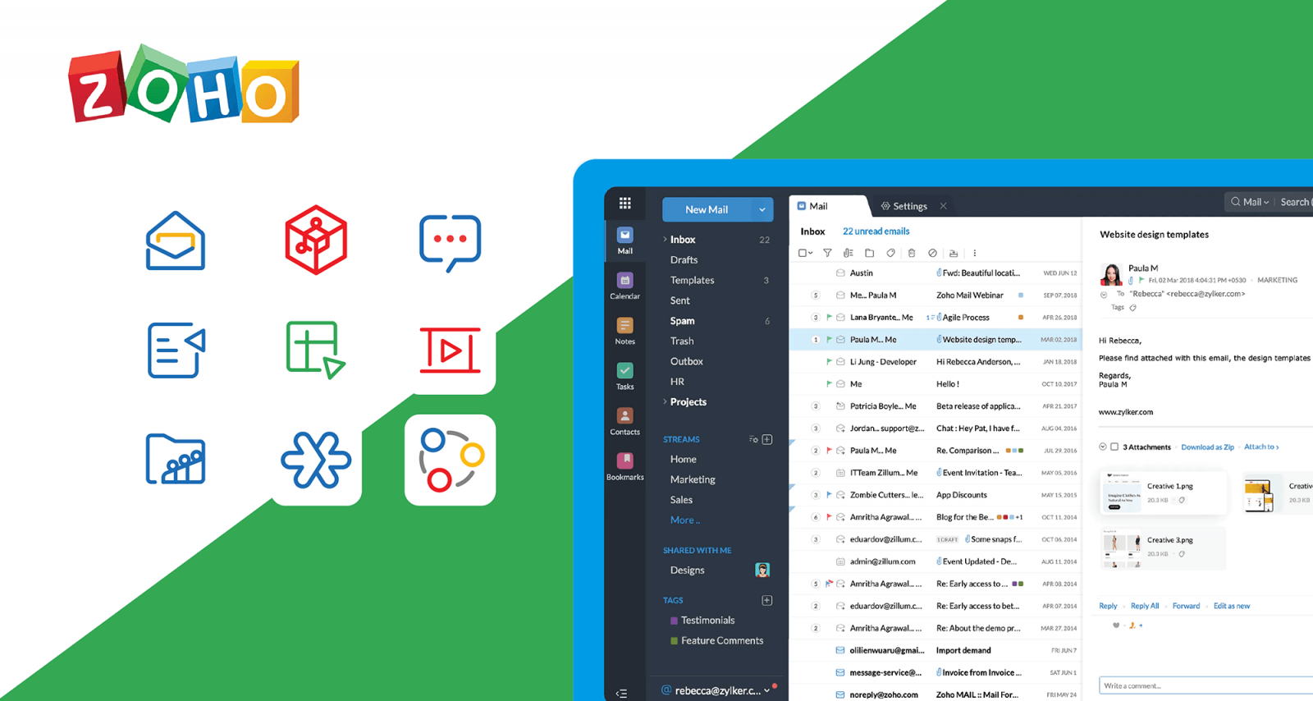The width and height of the screenshot is (1313, 701).
Task: Open the New Mail dropdown arrow
Action: coord(762,209)
